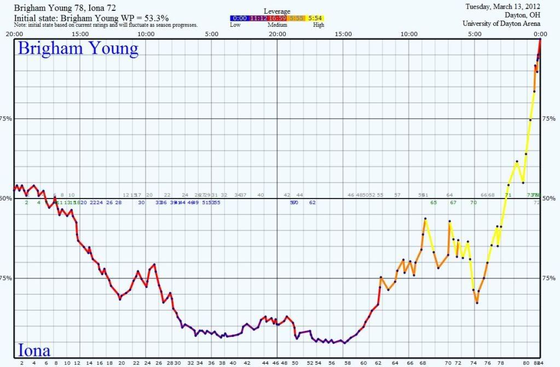Click the green score label '67'

453,202
